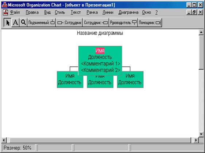Open the Текст menu
Image resolution: width=205 pixels, height=153 pixels.
coord(76,12)
